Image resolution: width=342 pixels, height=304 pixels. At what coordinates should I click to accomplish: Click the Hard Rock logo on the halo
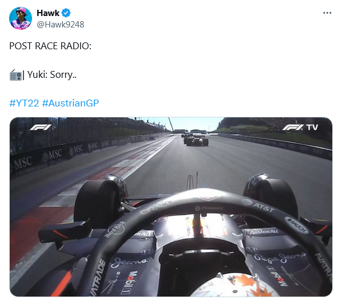click(116, 228)
